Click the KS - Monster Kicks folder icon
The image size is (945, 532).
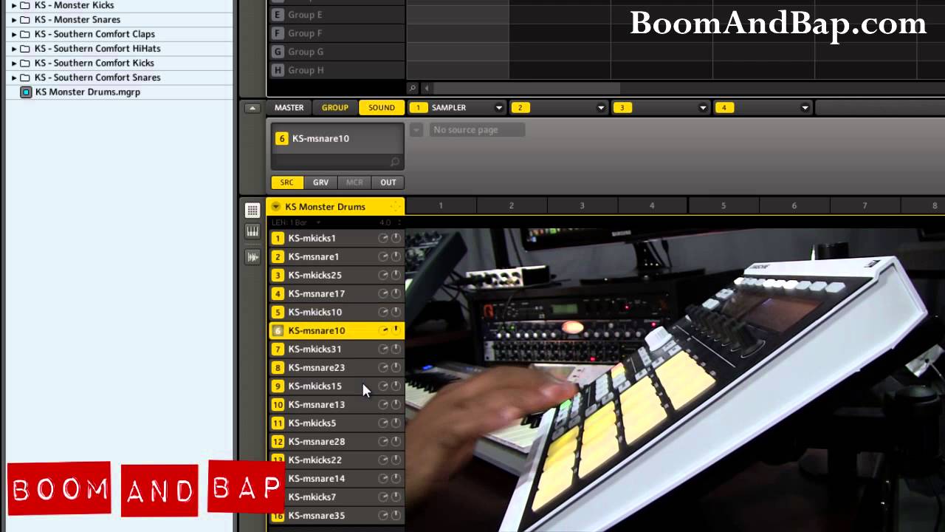coord(25,5)
